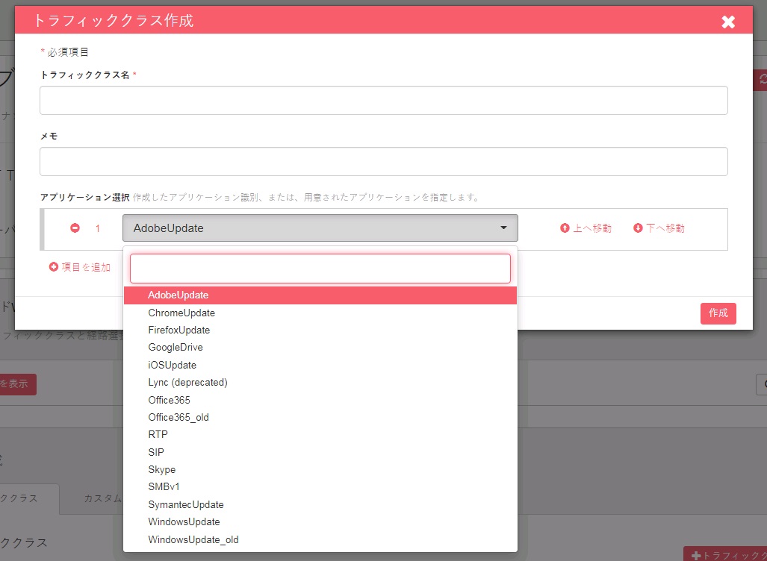767x561 pixels.
Task: Pick FirefoxUpdate in the application list
Action: click(320, 330)
